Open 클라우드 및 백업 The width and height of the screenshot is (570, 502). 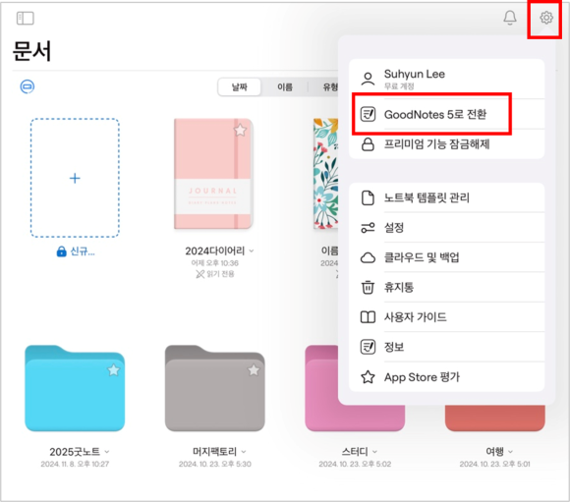tap(446, 257)
